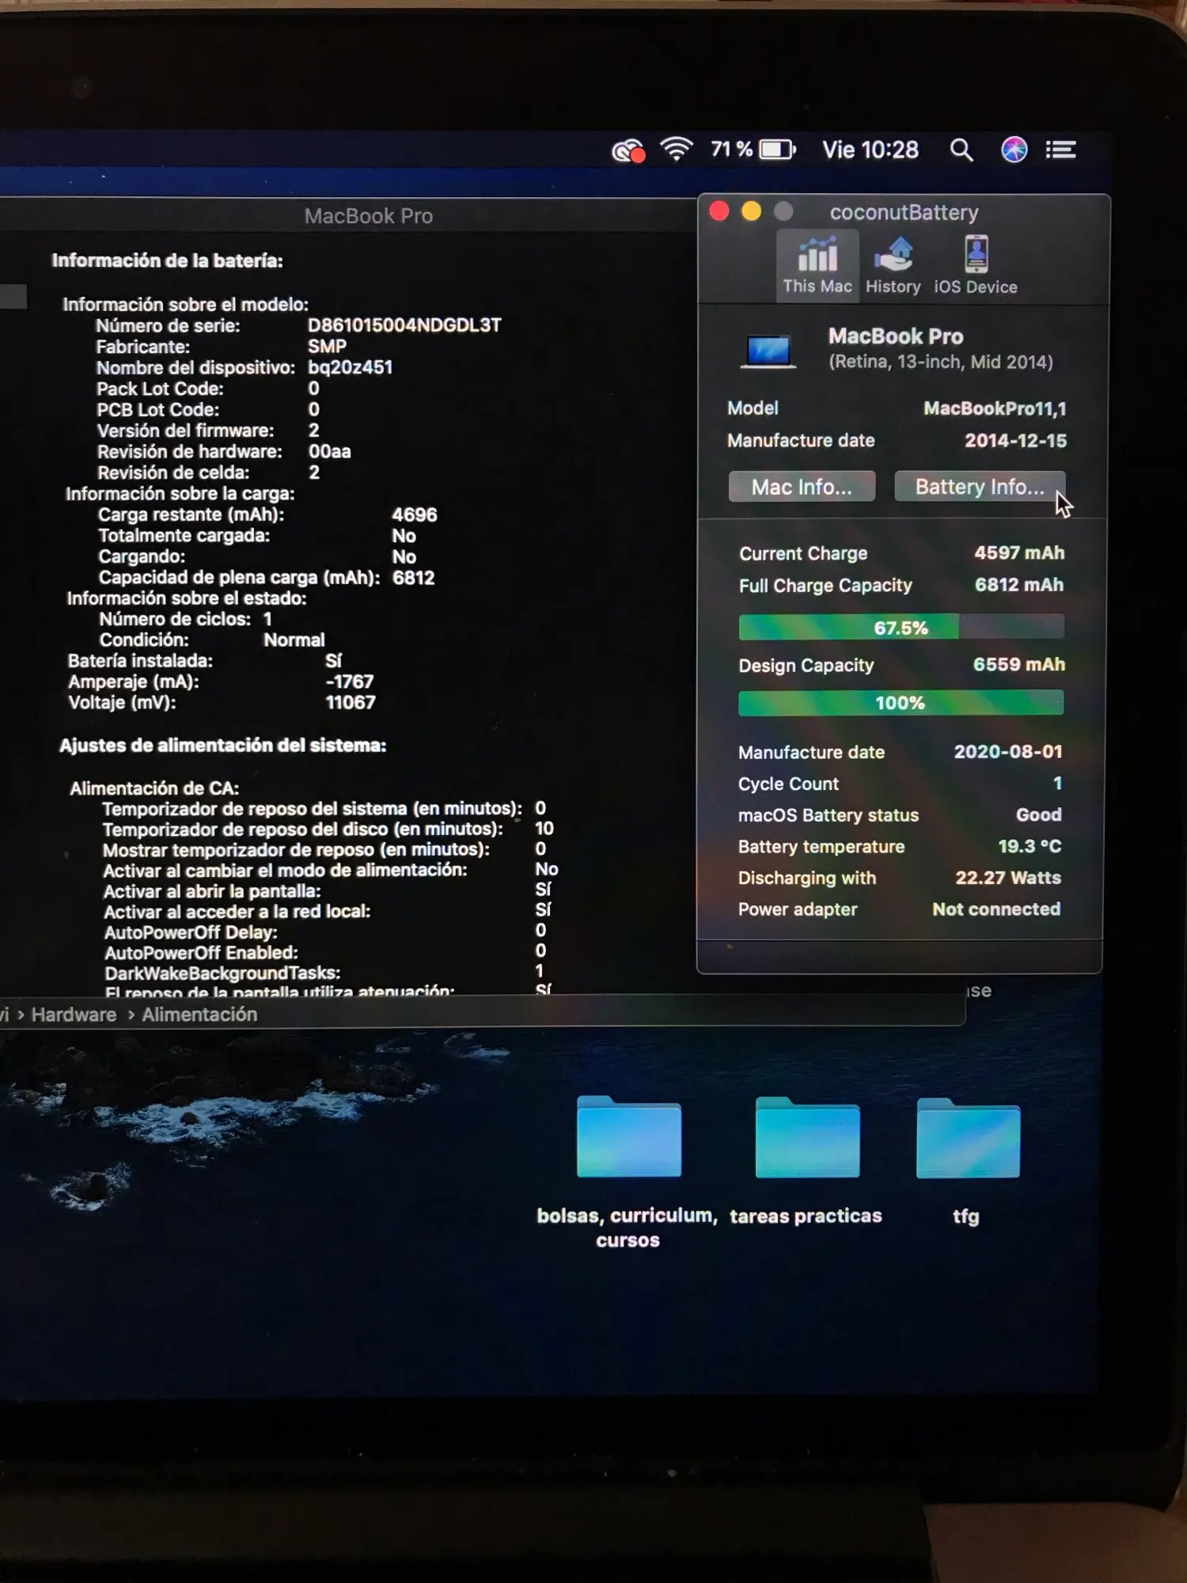Click Alimentación in the path bar
Viewport: 1187px width, 1583px height.
point(199,1015)
